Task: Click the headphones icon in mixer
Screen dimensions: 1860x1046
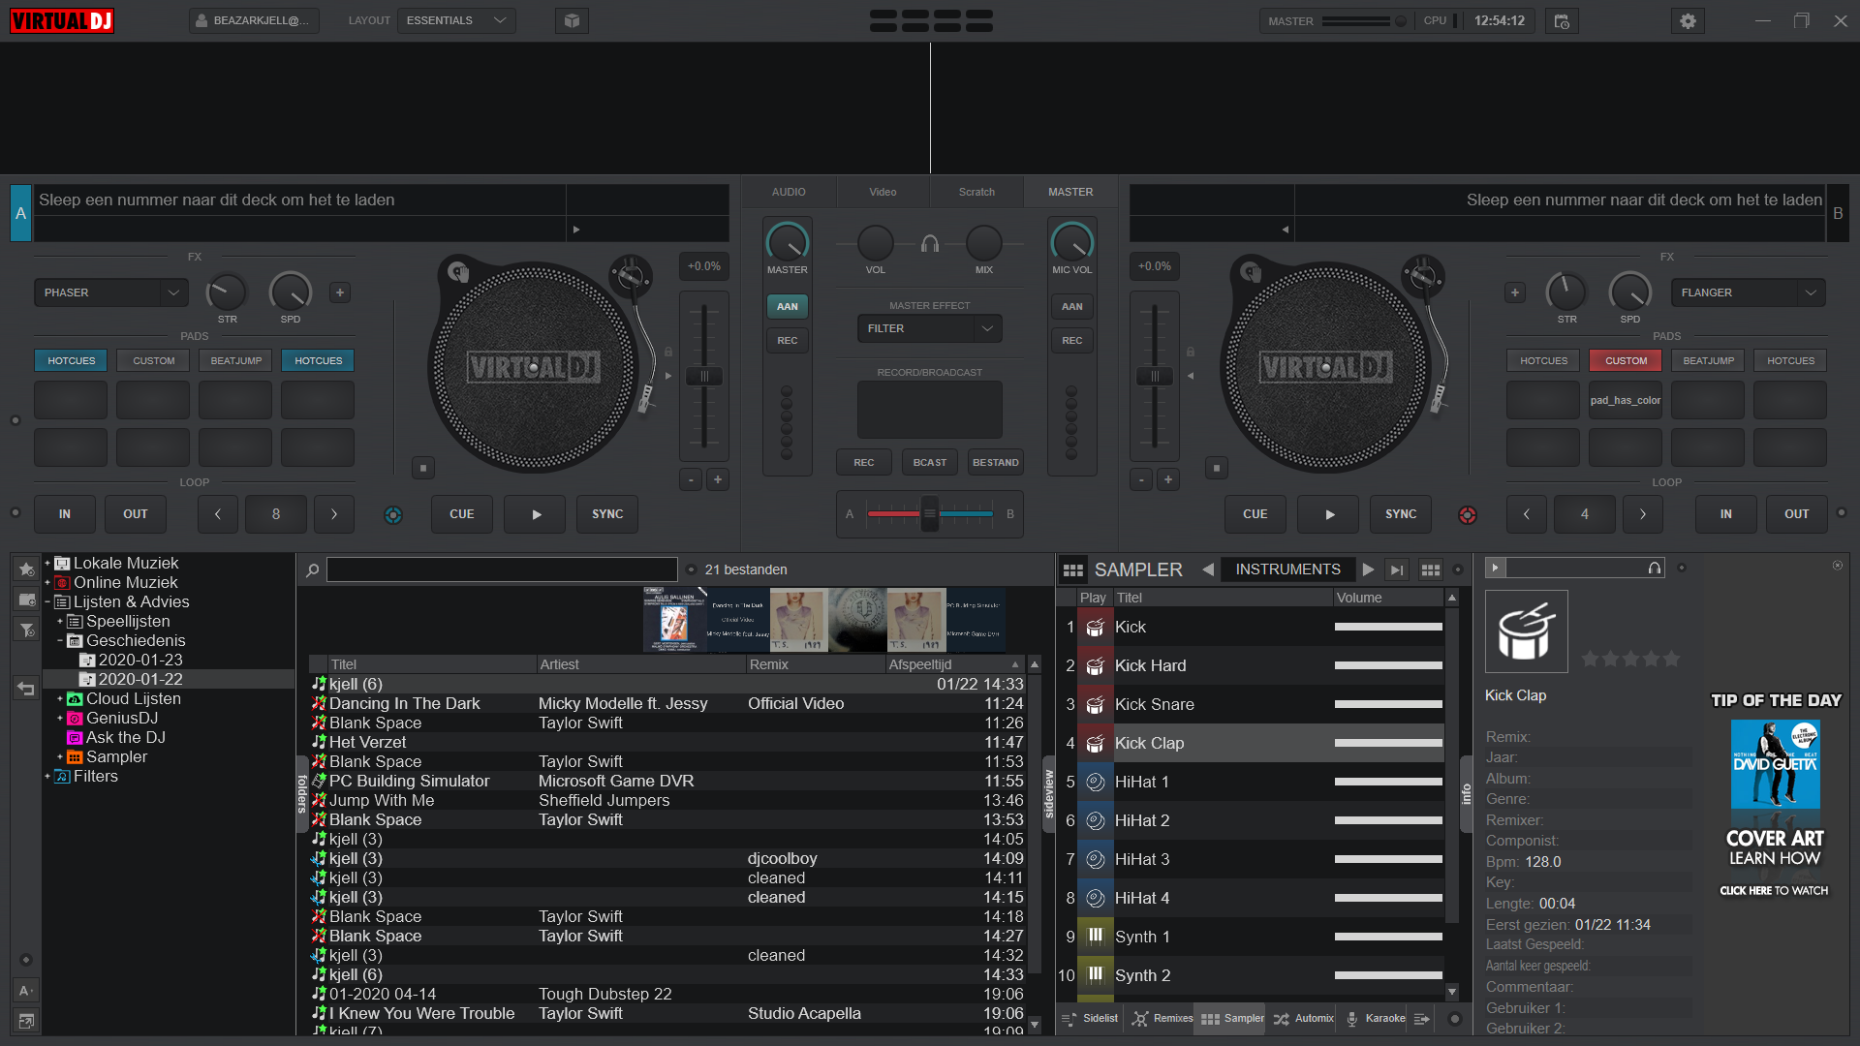Action: pos(930,244)
